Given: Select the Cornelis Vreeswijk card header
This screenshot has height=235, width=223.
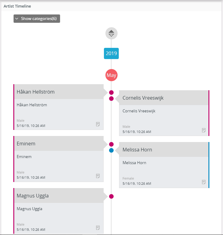Looking at the screenshot, I should (143, 98).
